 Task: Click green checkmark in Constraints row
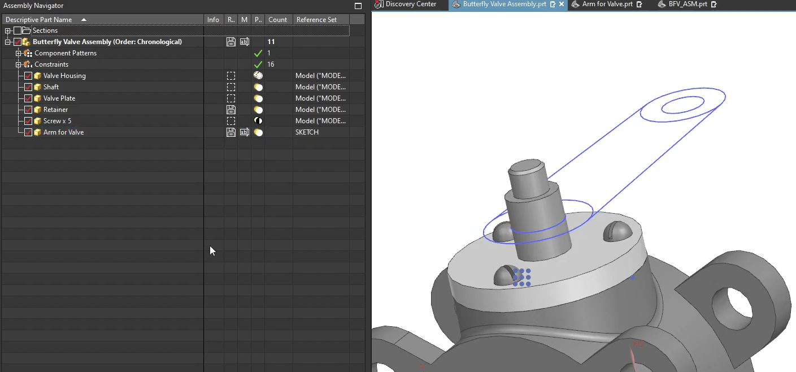(258, 64)
